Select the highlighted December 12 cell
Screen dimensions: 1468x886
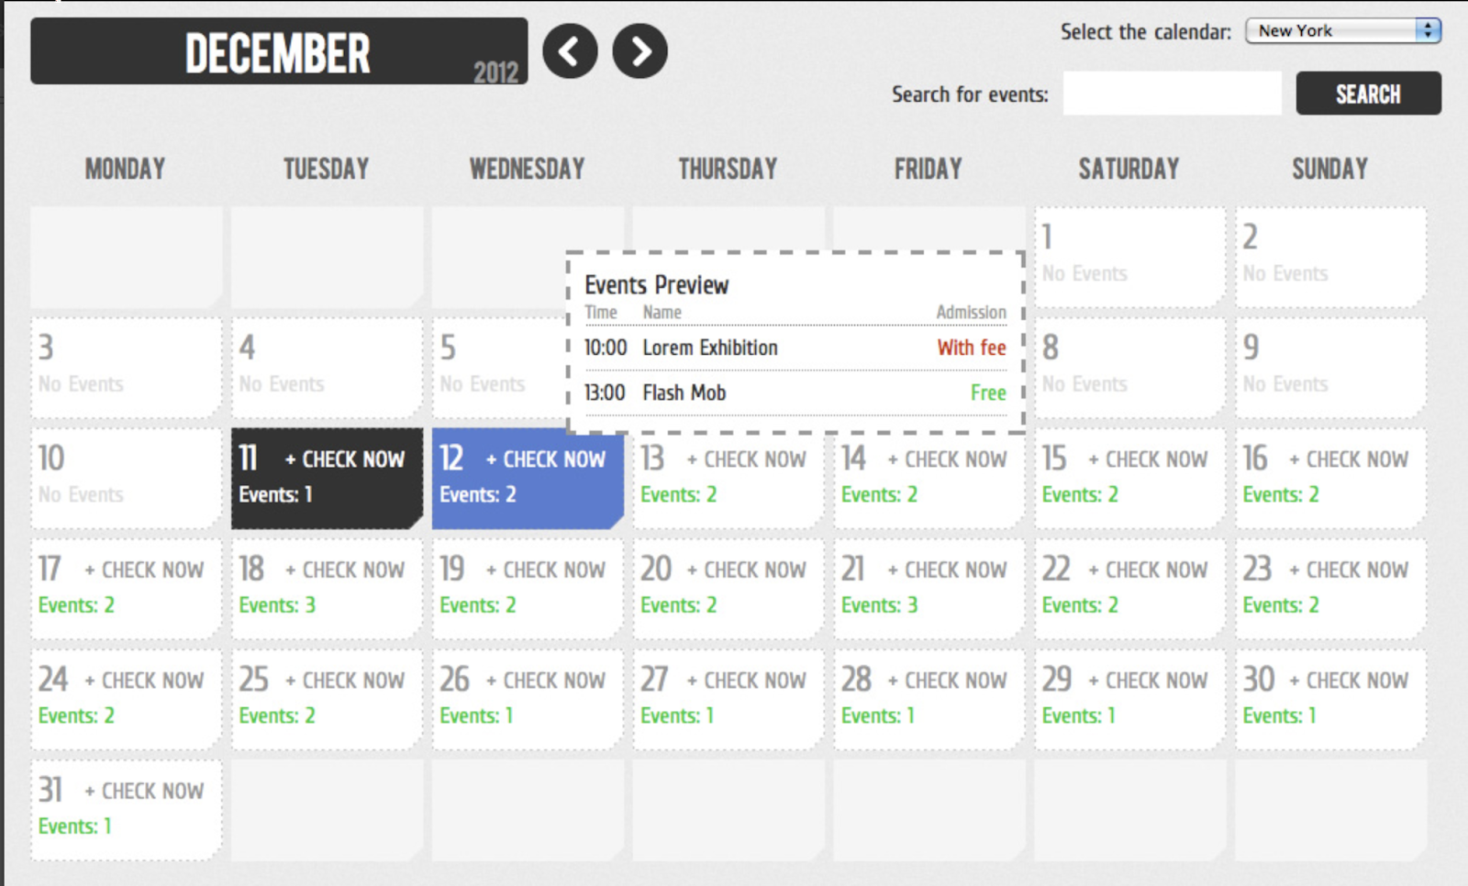[x=527, y=478]
